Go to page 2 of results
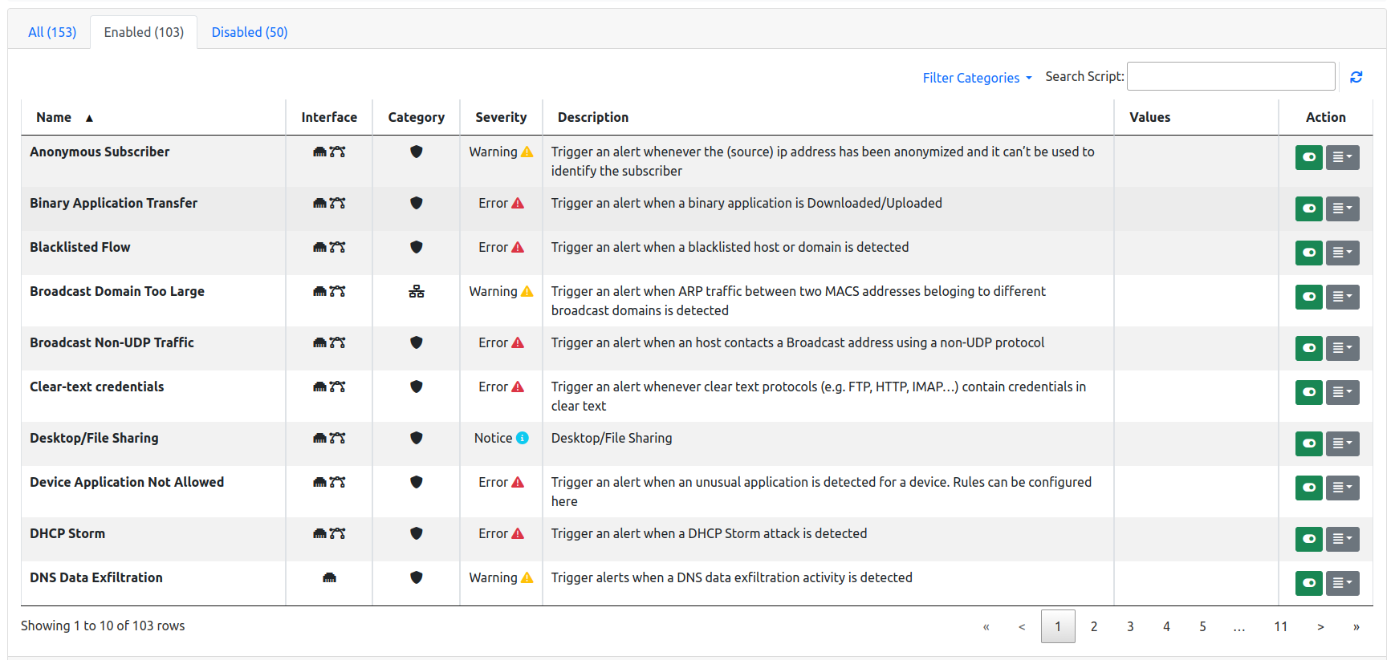 [x=1094, y=626]
